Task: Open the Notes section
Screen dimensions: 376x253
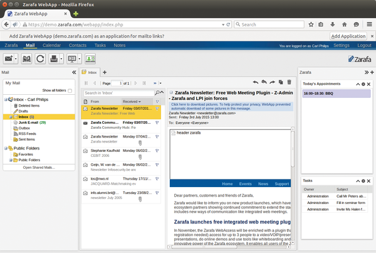Action: coord(120,45)
